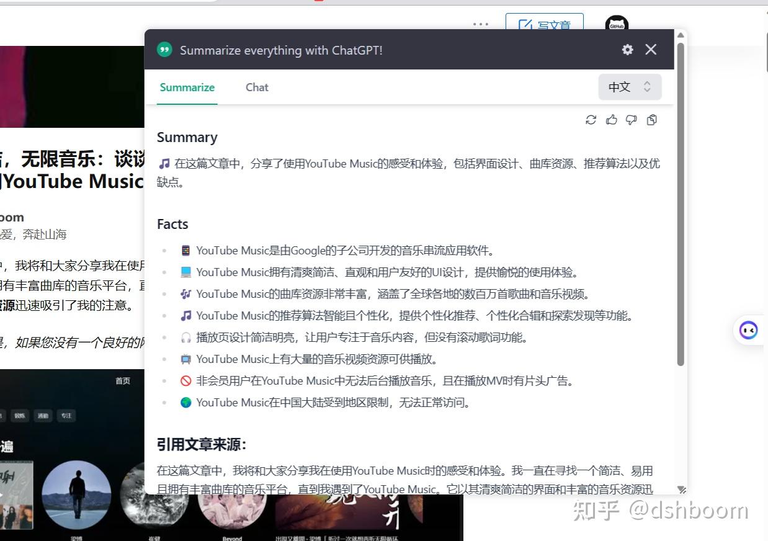Close the ChatGPT summarize panel
The image size is (768, 541).
(651, 50)
